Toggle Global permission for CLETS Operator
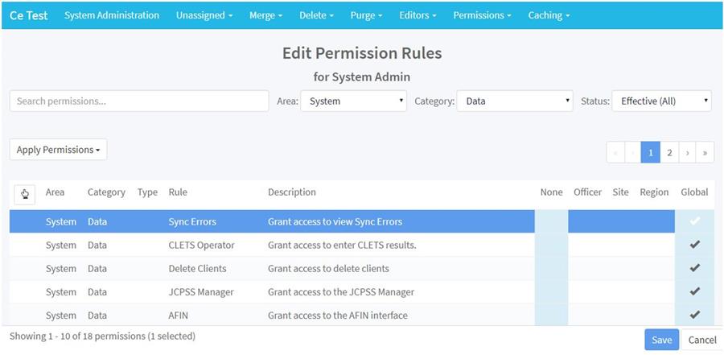Viewport: 724px width, 355px height. [695, 245]
